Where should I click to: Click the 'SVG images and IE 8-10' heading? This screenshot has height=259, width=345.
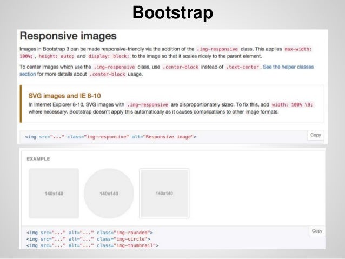pos(65,96)
